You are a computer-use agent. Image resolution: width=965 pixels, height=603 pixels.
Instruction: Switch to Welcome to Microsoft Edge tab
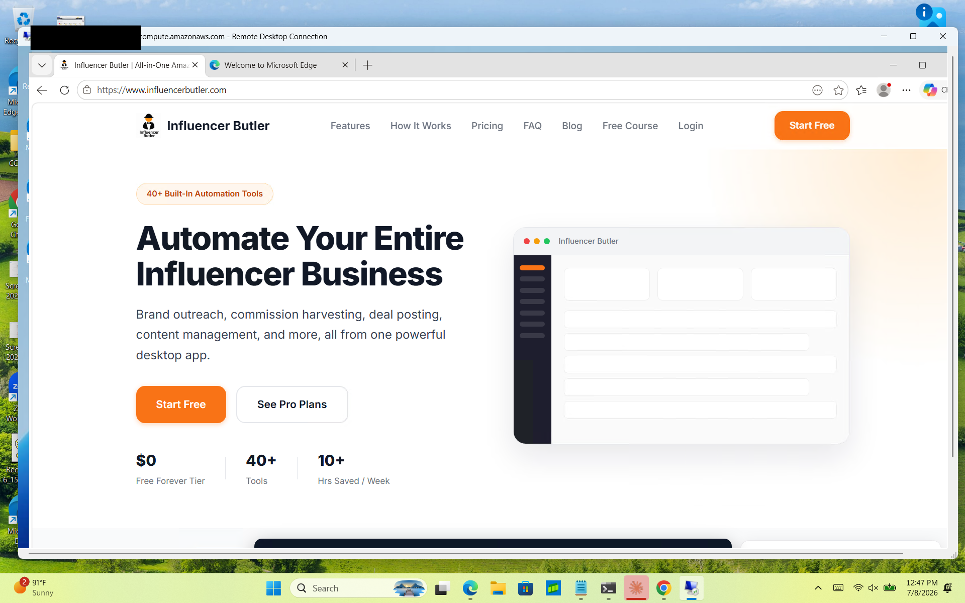click(x=279, y=65)
